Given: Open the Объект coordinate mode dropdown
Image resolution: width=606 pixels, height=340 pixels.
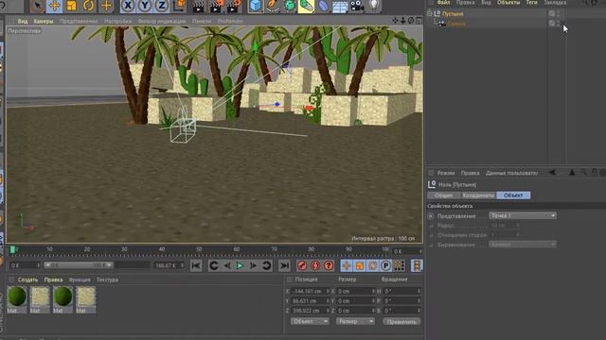Looking at the screenshot, I should pyautogui.click(x=310, y=321).
